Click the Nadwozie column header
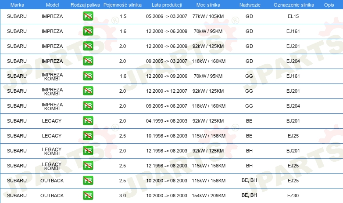The width and height of the screenshot is (343, 203). (x=250, y=5)
